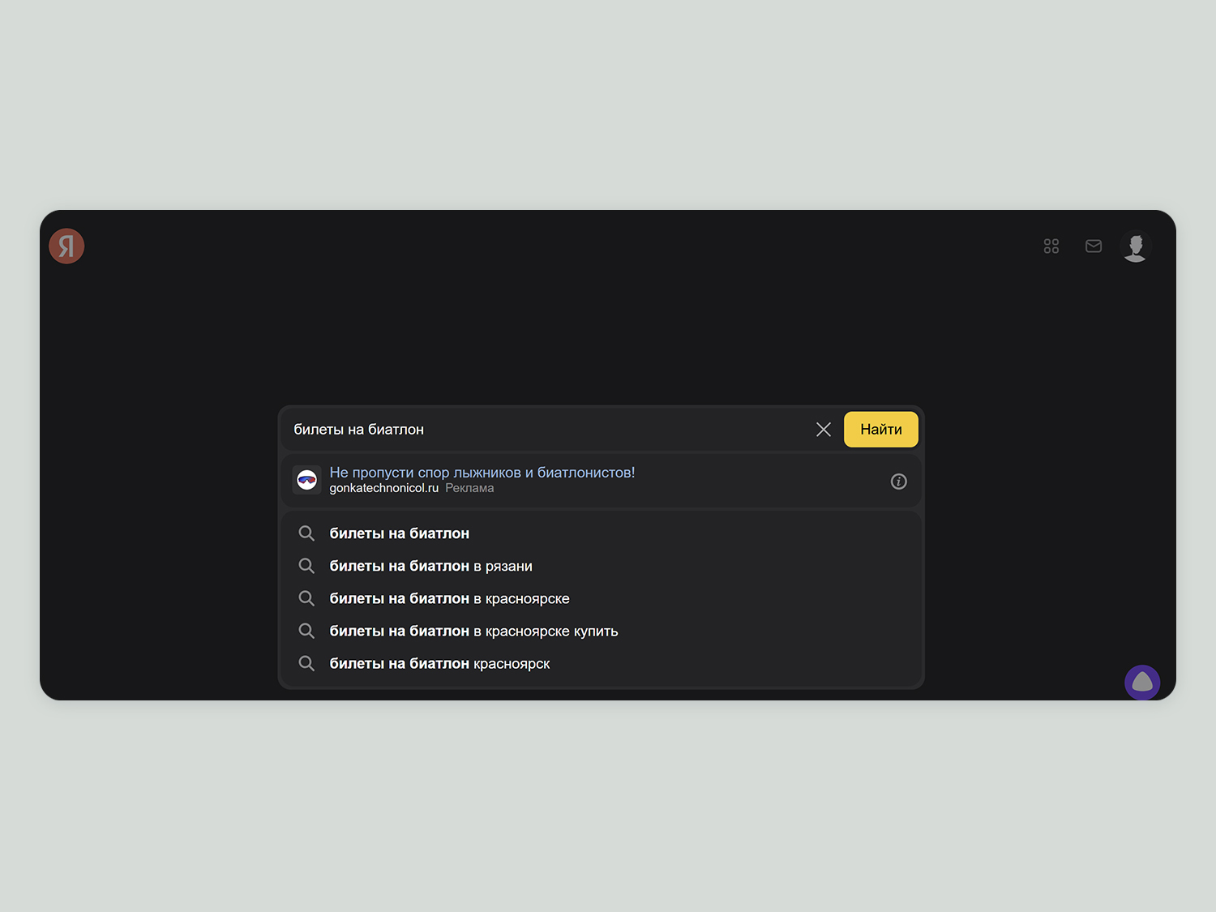Click the yellow Найти button
Viewport: 1216px width, 912px height.
pos(881,430)
